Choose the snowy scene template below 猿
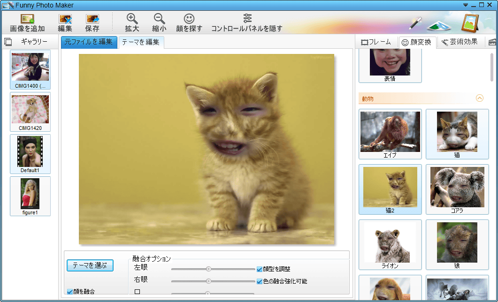Viewport: 498px width, 302px height. (457, 288)
